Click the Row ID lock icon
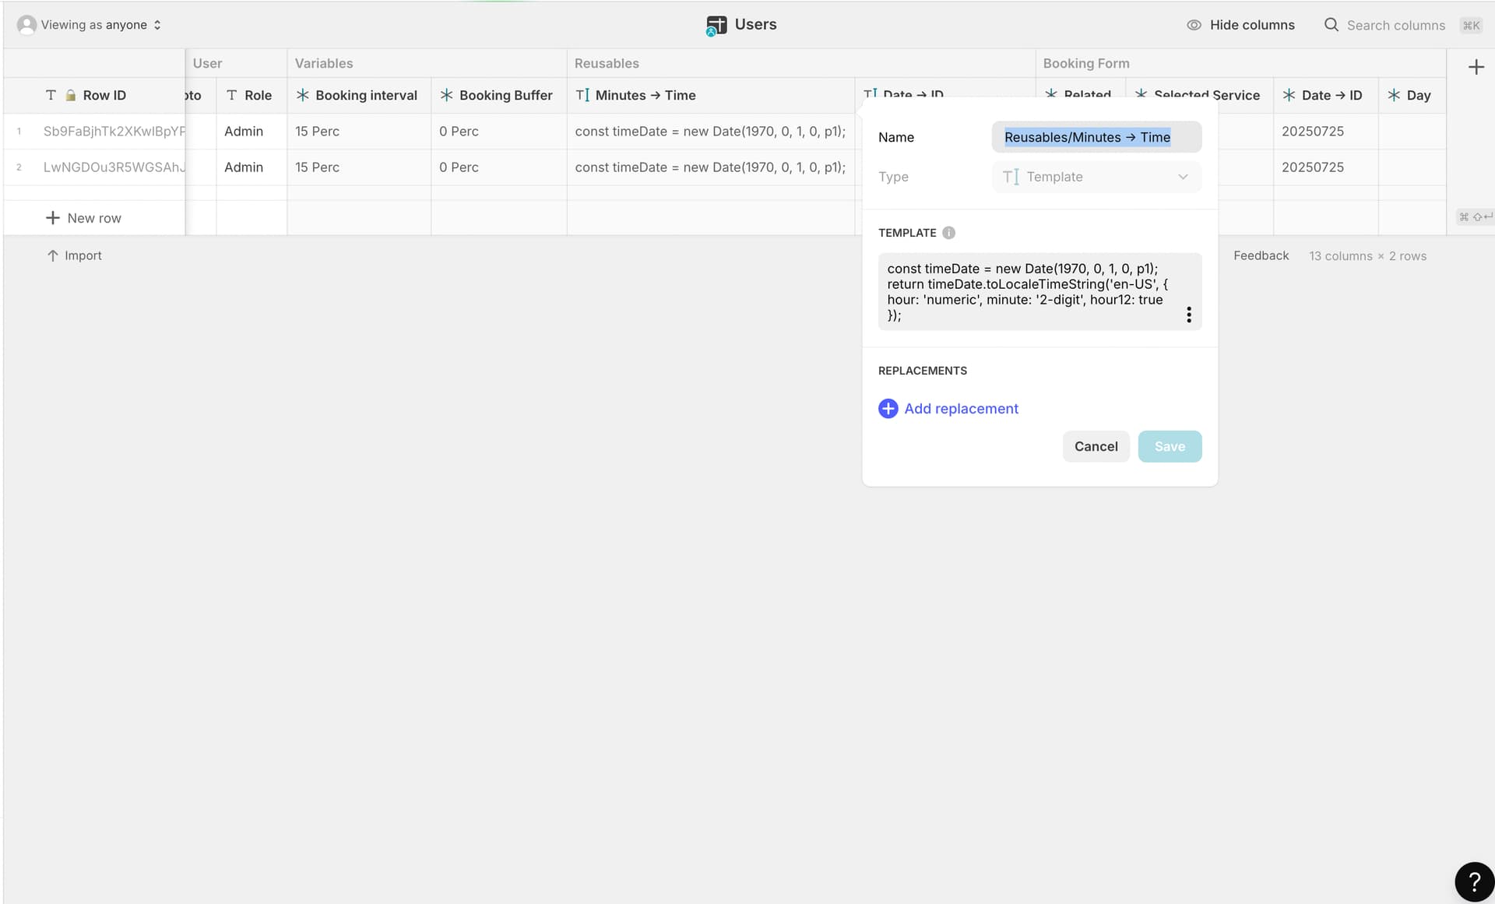The image size is (1495, 904). (x=70, y=95)
